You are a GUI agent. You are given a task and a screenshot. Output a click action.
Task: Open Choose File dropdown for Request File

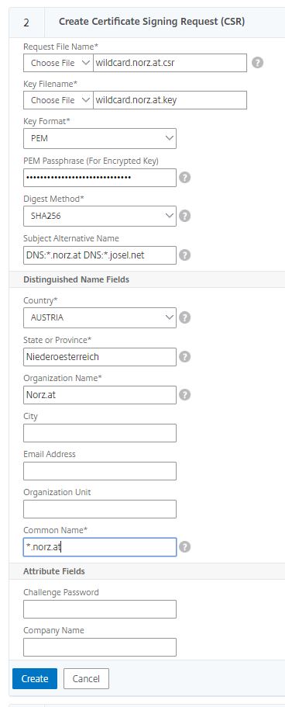click(58, 63)
